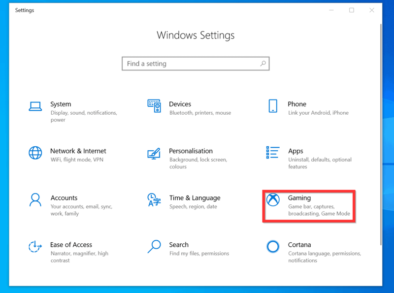Open Apps settings title
Image resolution: width=394 pixels, height=293 pixels.
pyautogui.click(x=295, y=151)
